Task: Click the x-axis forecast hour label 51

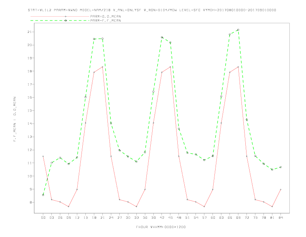Action: pyautogui.click(x=187, y=218)
